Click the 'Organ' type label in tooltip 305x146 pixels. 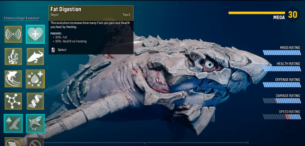(x=54, y=15)
